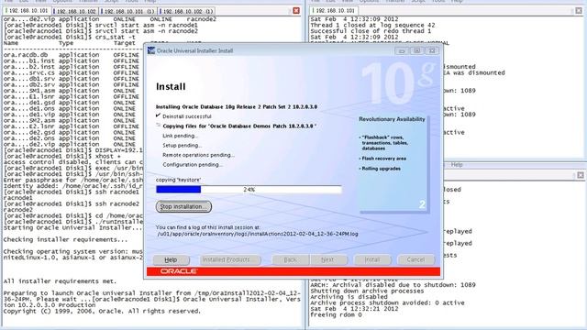Screen dimensions: 587x330
Task: Click the Copying files for Oracle Database Demos line
Action: [239, 126]
